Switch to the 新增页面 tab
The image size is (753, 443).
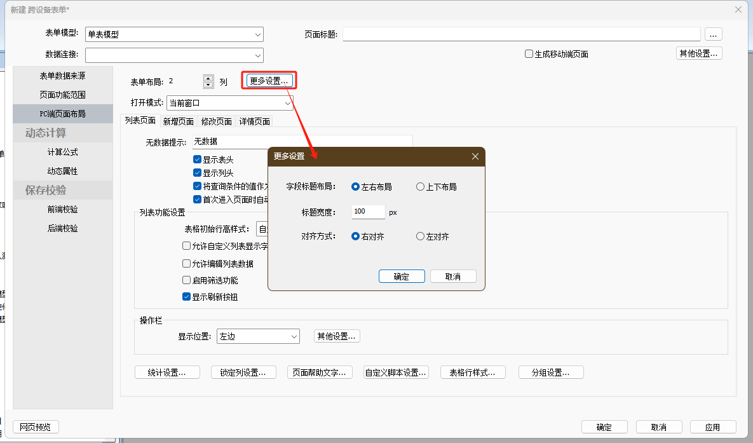point(178,121)
